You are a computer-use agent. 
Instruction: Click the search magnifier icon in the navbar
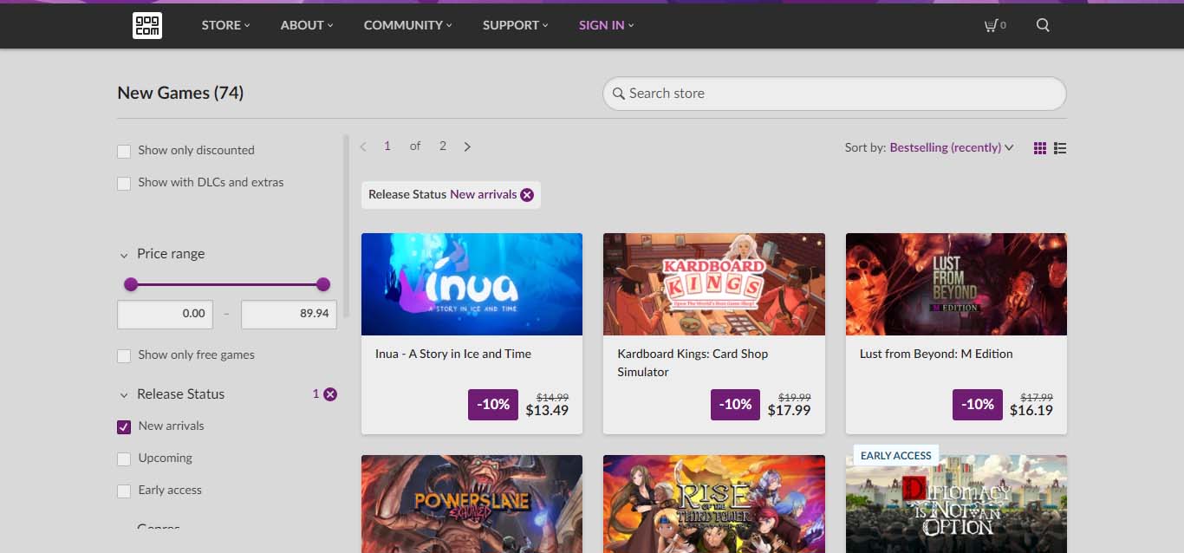click(x=1043, y=25)
